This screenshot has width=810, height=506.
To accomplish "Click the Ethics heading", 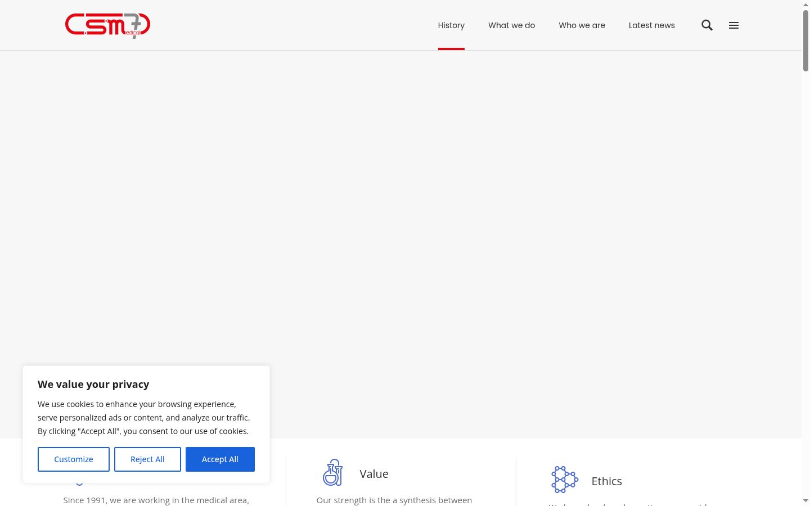I will pyautogui.click(x=606, y=481).
